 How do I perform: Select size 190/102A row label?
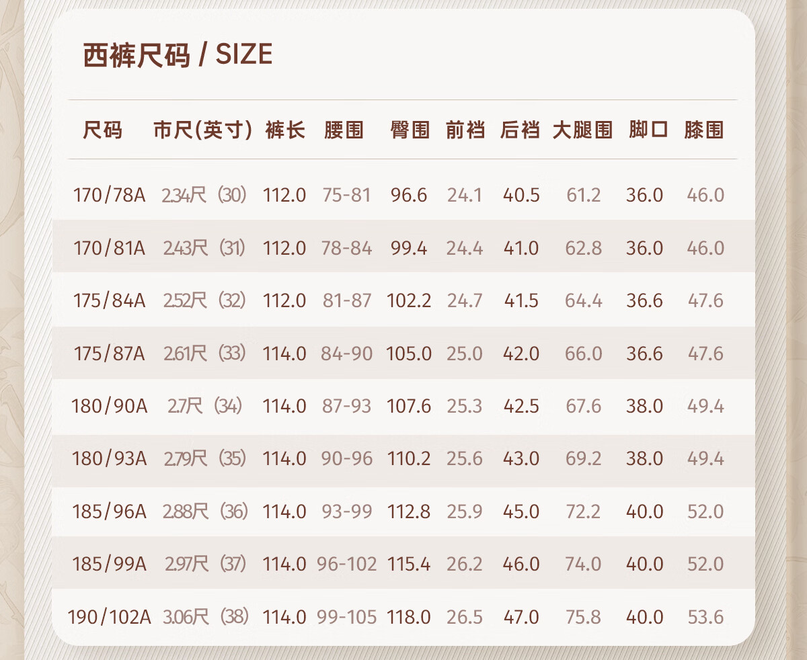pyautogui.click(x=109, y=617)
